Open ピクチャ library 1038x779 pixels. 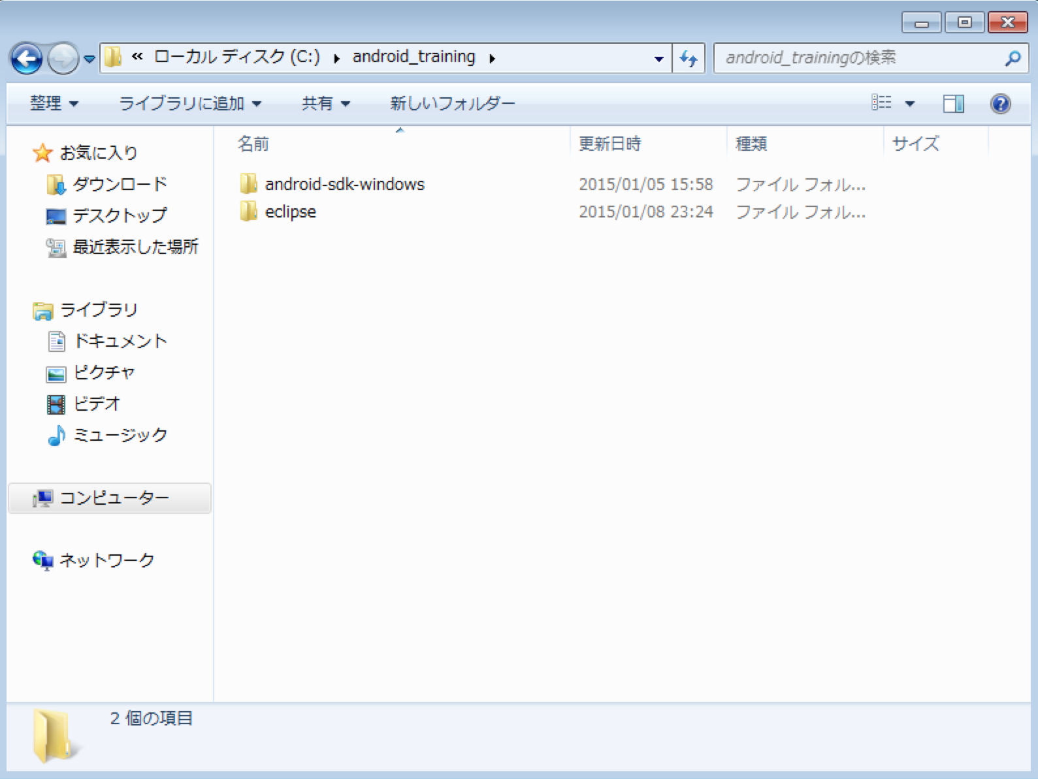click(x=104, y=372)
